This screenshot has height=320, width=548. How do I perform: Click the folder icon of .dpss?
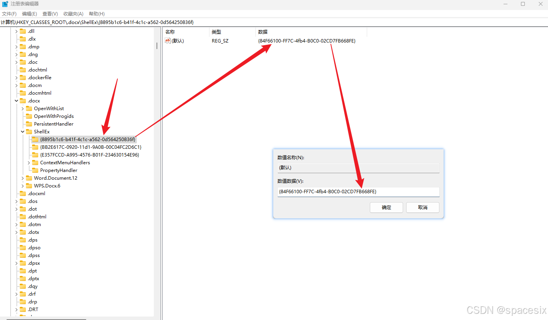click(23, 255)
